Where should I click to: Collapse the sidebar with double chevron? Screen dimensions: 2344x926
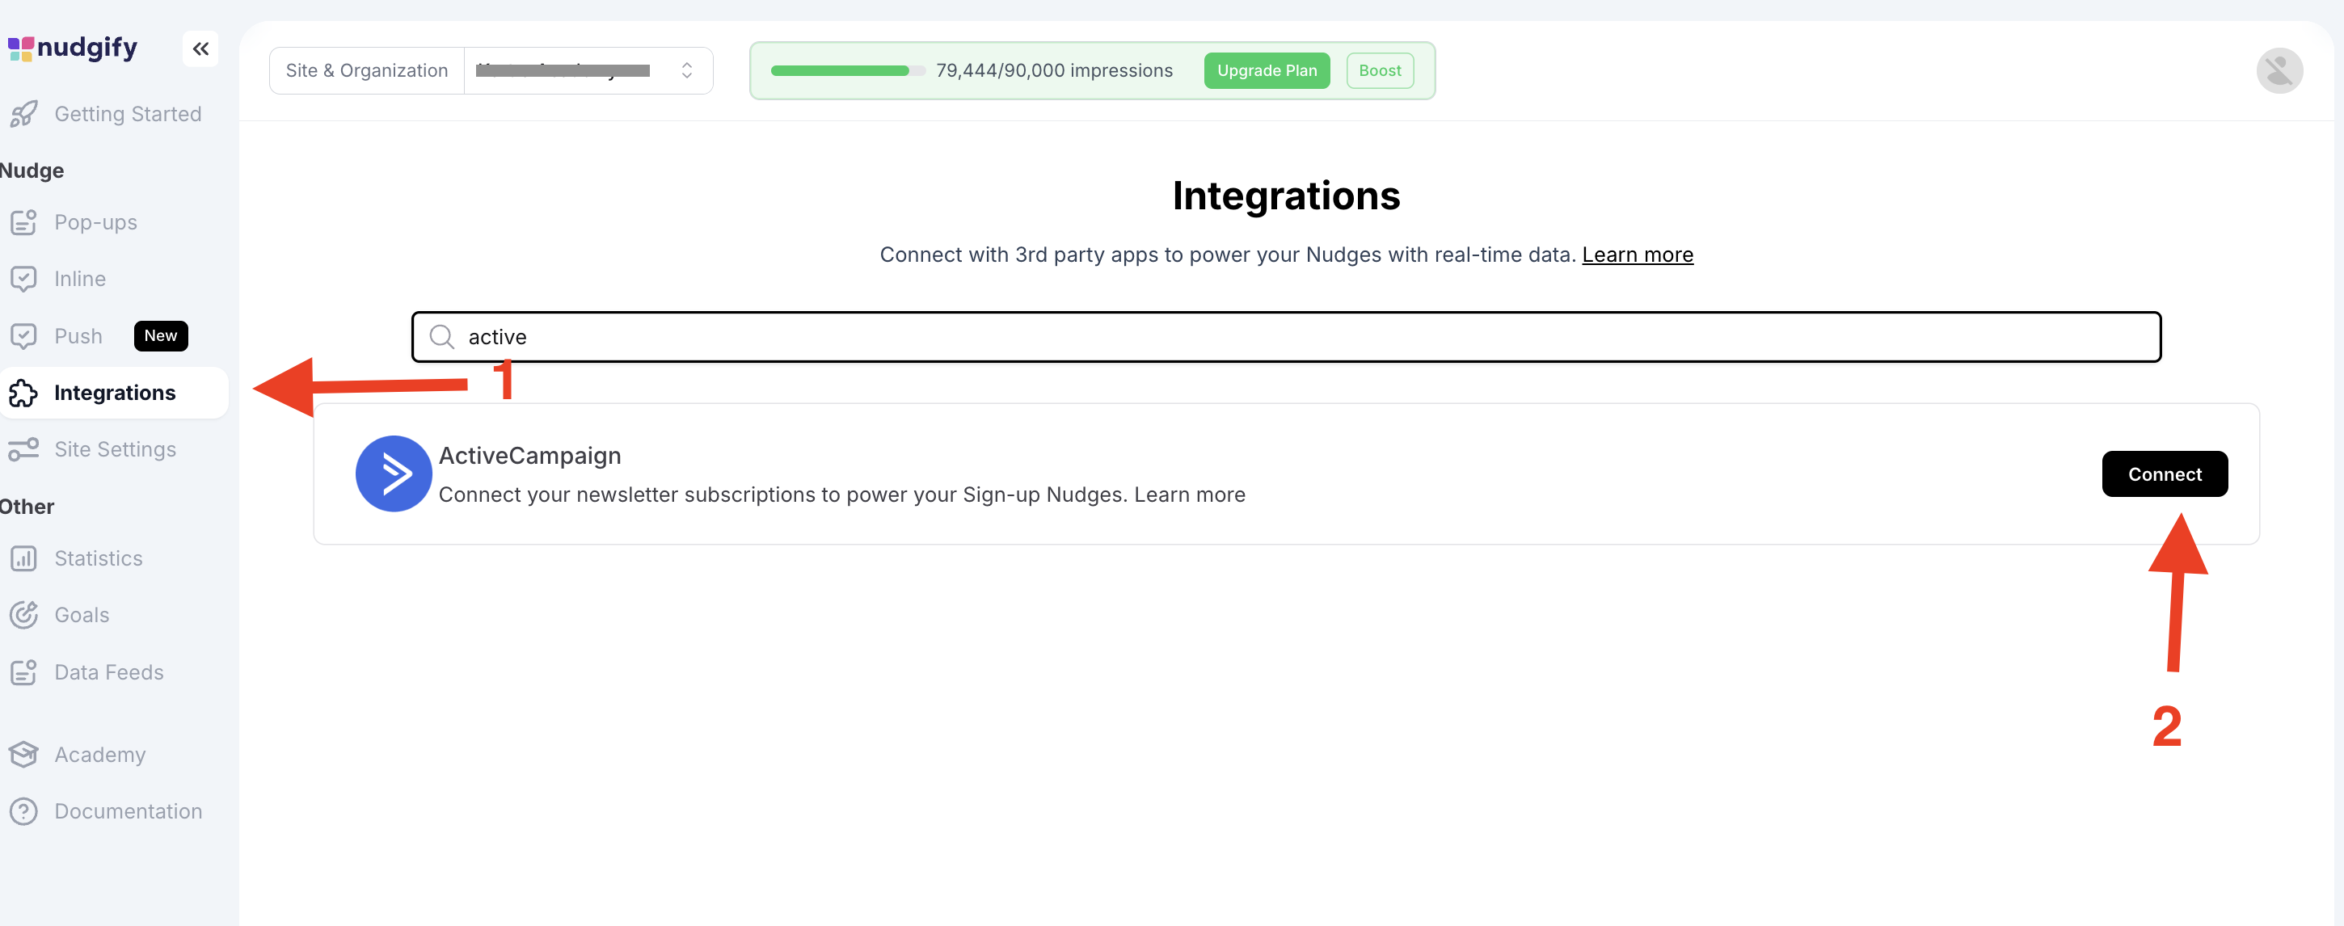click(200, 49)
